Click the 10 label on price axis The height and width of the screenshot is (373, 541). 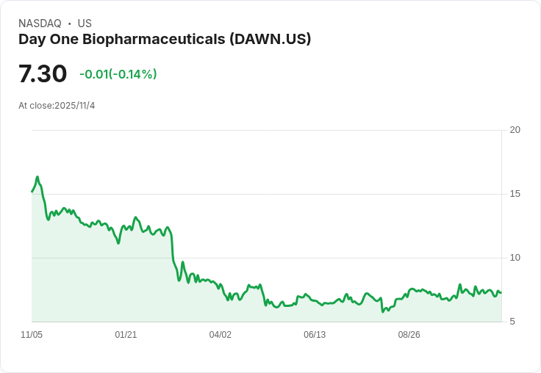tap(515, 258)
